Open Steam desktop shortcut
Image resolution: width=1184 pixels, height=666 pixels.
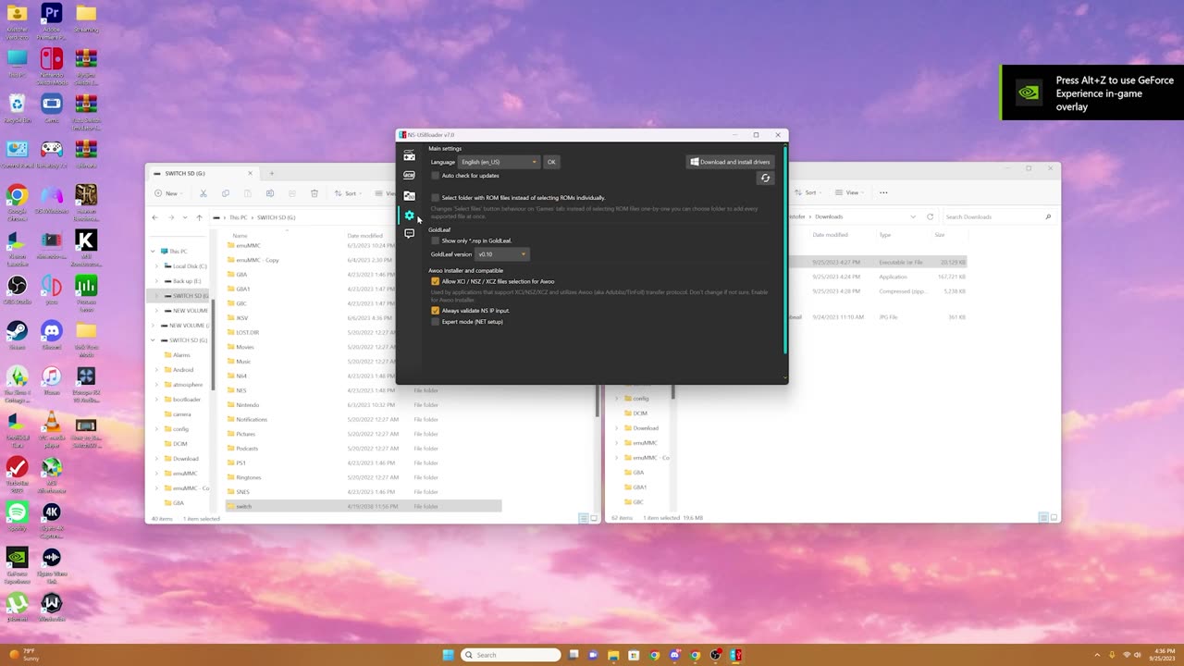(x=17, y=336)
